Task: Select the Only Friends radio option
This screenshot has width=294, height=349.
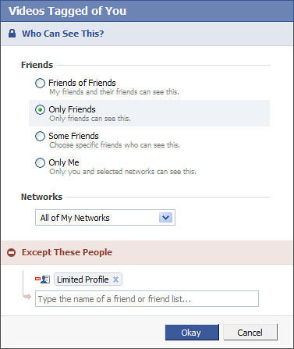Action: [40, 110]
